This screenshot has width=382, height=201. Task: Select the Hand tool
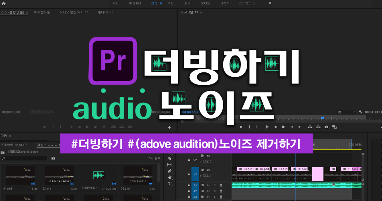tap(170, 177)
